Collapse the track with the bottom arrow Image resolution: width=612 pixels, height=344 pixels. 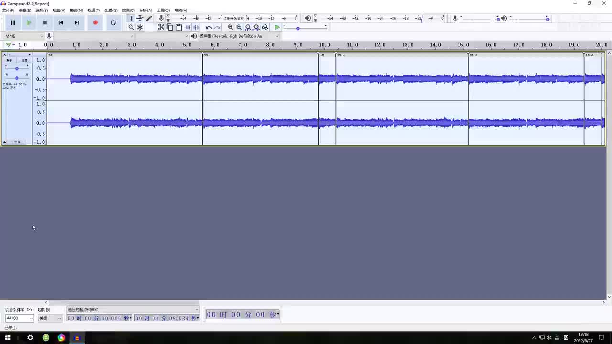click(5, 142)
